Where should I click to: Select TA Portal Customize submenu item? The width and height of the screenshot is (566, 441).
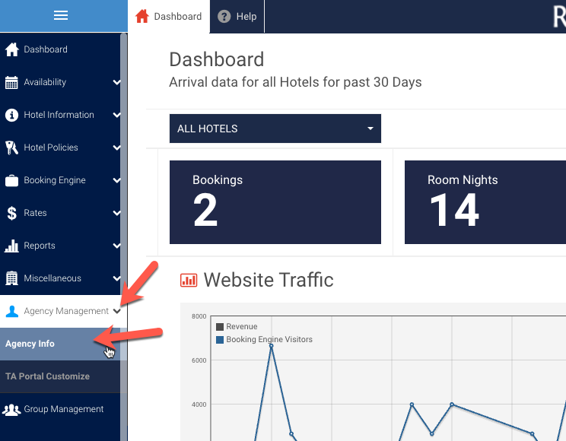pos(63,376)
